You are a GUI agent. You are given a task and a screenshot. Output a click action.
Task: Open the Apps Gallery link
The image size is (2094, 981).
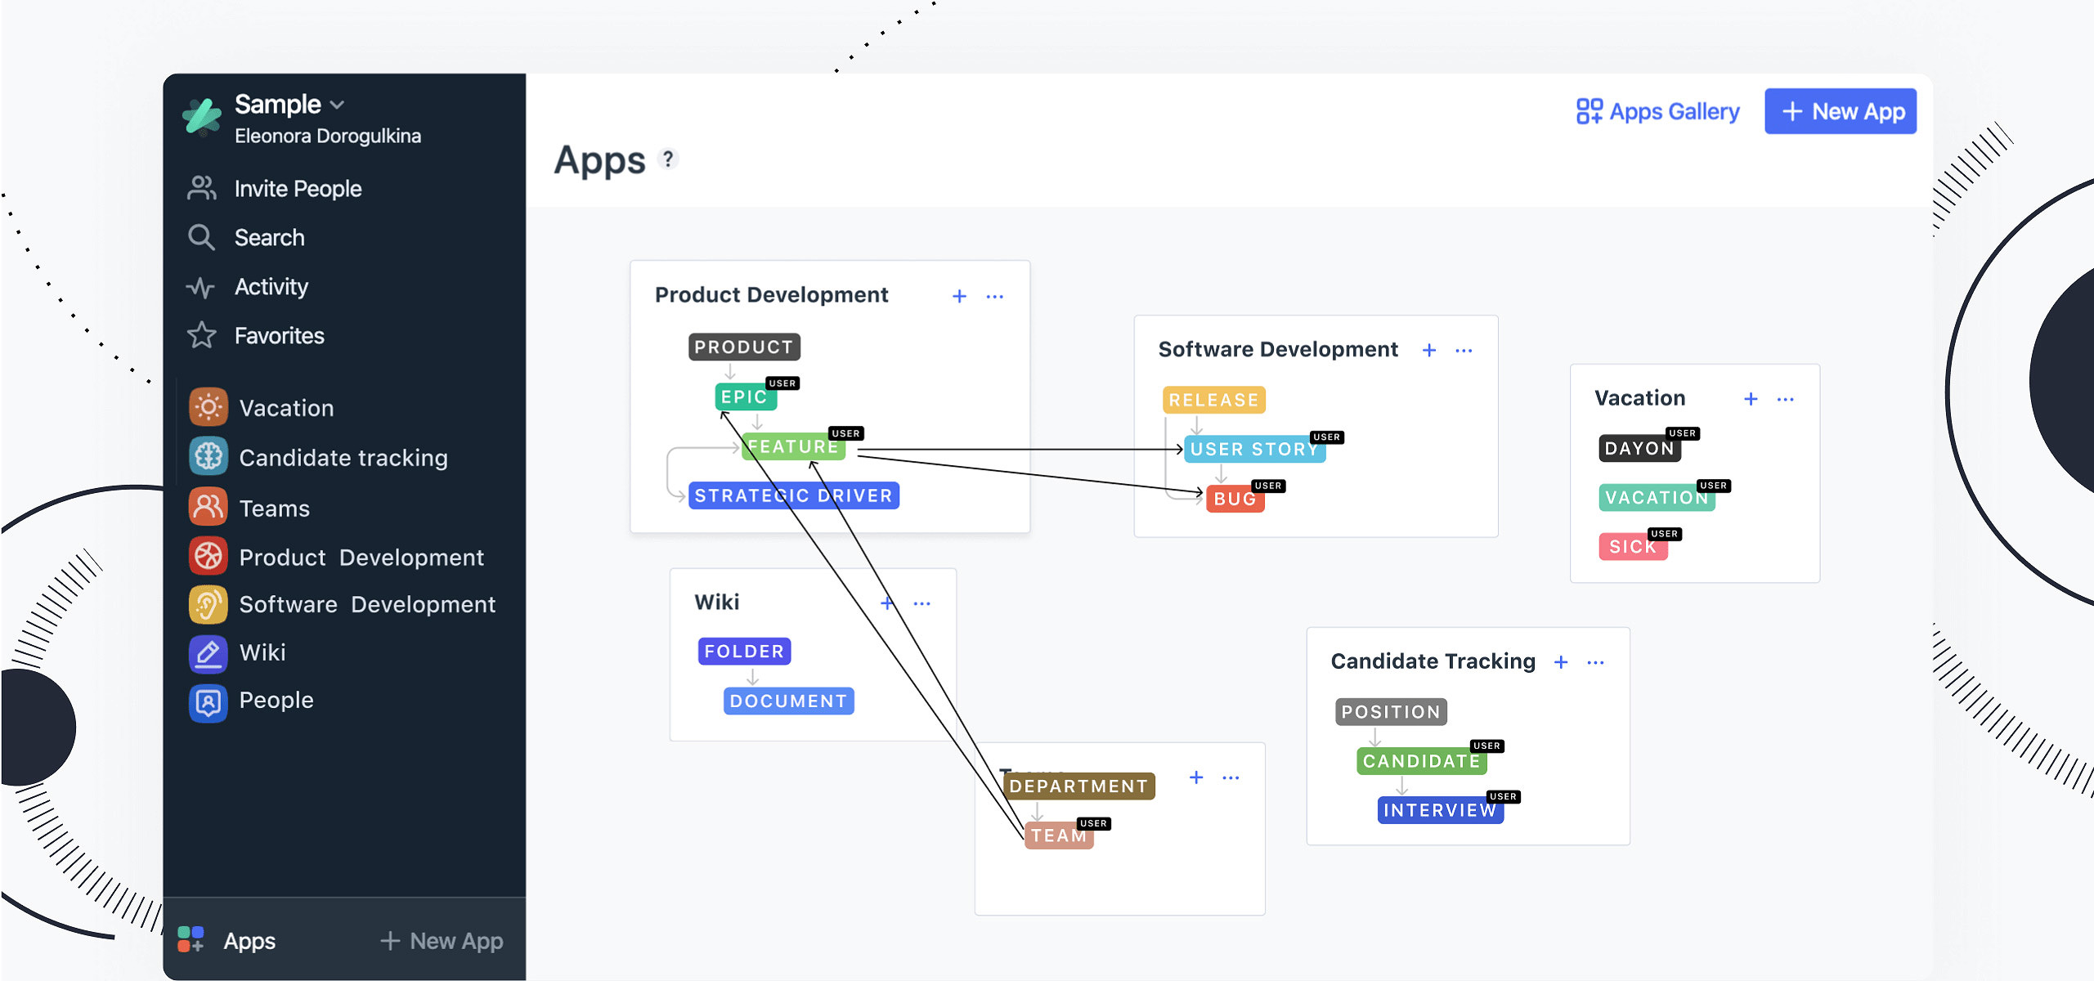click(x=1657, y=111)
